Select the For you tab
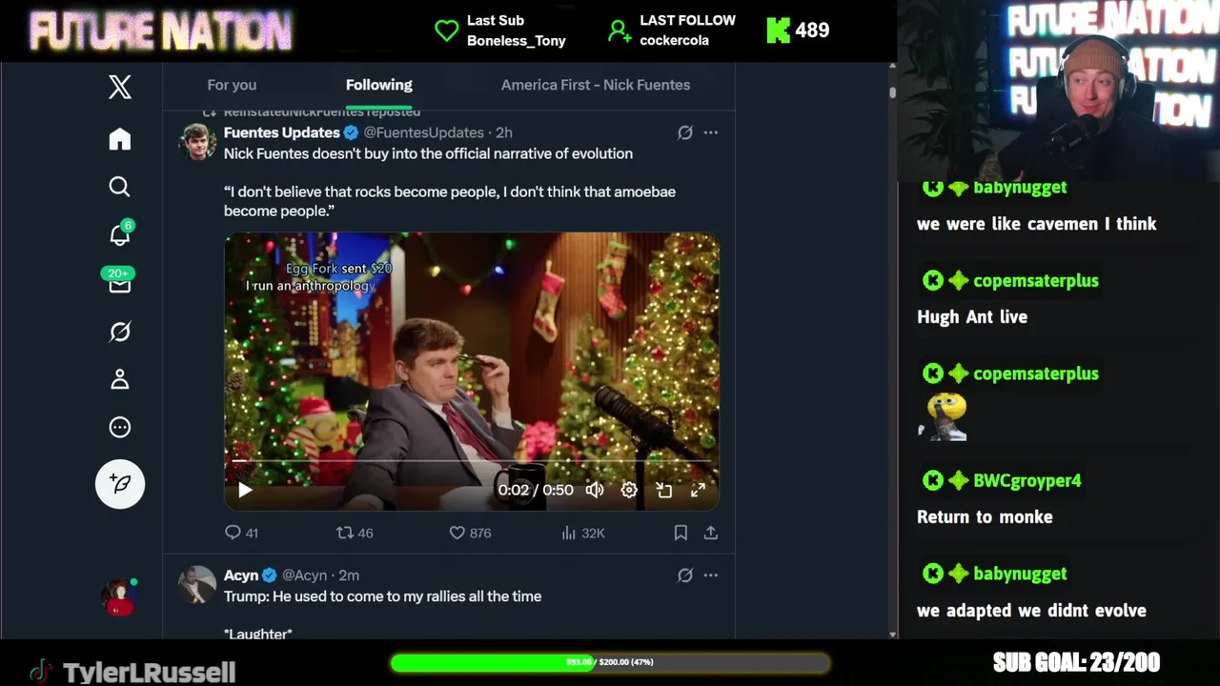Screen dimensions: 1220x686 [x=232, y=85]
